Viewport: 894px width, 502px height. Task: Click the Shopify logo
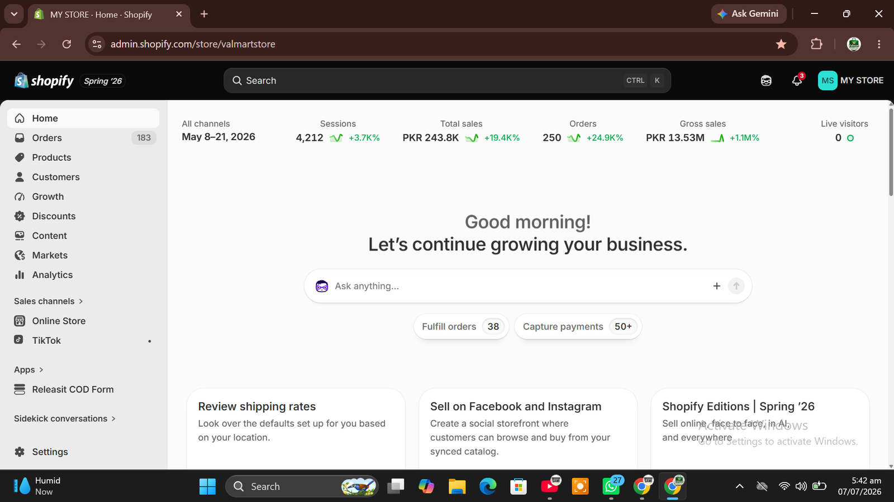(44, 81)
